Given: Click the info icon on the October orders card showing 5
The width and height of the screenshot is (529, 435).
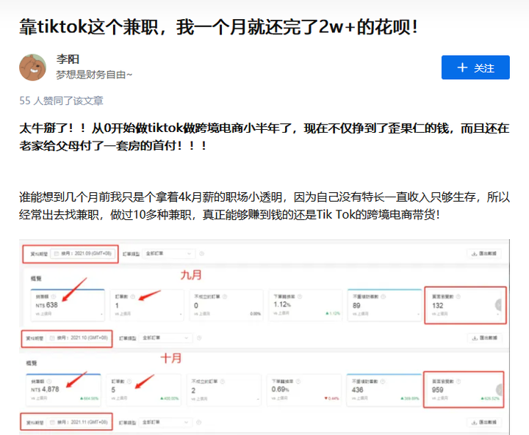Looking at the screenshot, I should [129, 381].
